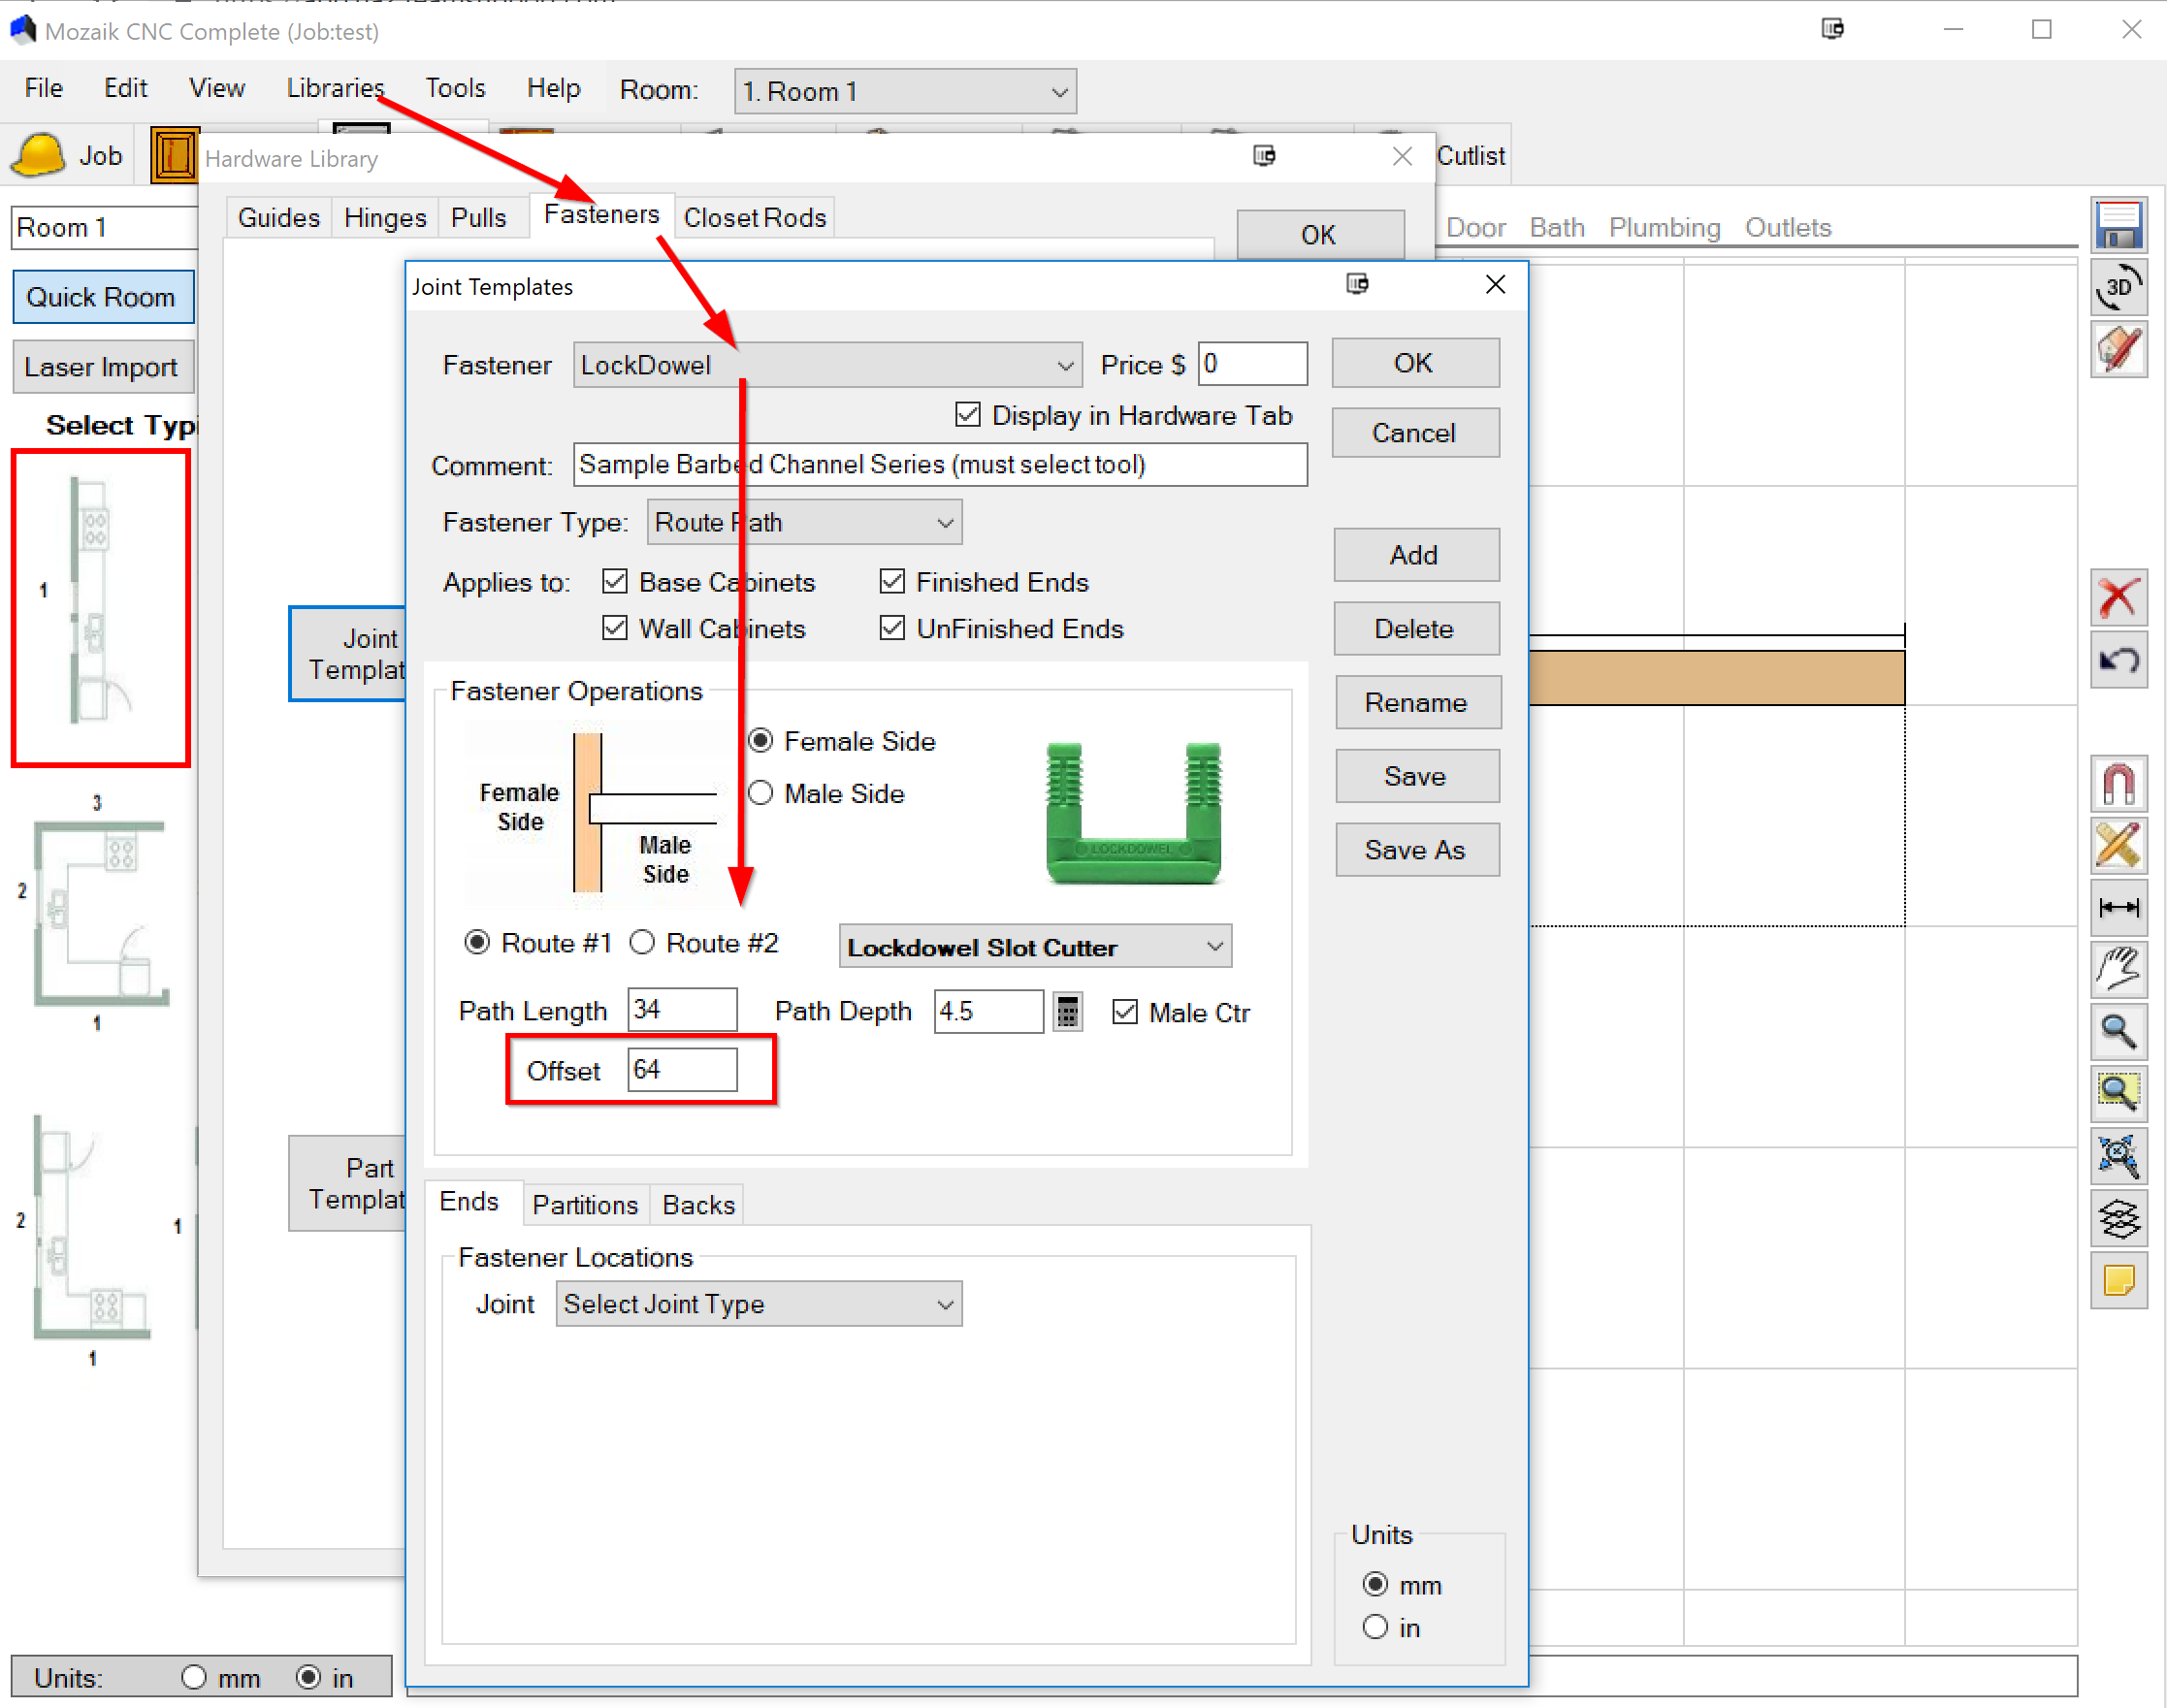Toggle the Male Ctr checkbox
Screen dimensions: 2167x1708
coord(1125,1012)
